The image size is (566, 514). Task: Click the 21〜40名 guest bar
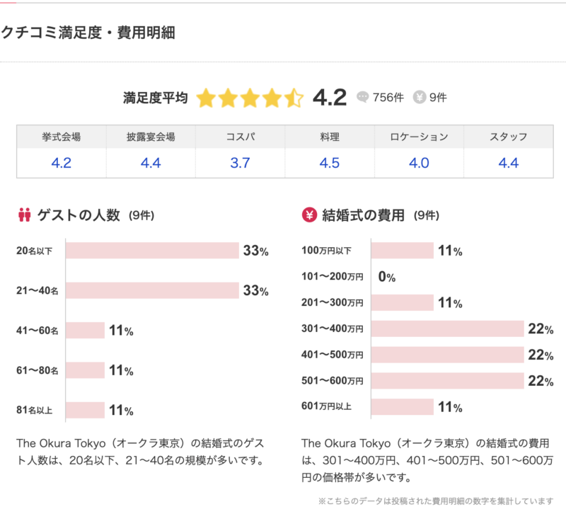[x=153, y=290]
